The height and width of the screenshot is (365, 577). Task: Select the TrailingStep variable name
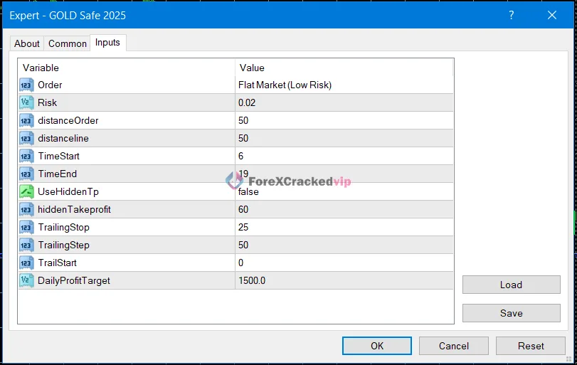(63, 245)
